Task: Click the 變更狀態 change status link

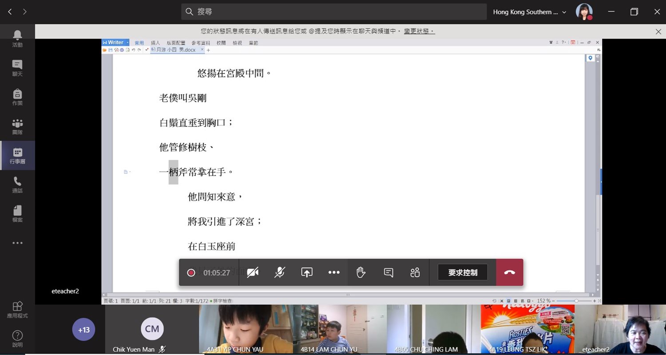Action: [x=419, y=32]
